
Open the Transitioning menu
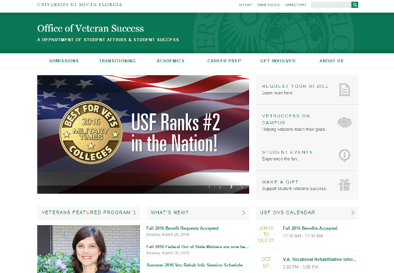118,61
